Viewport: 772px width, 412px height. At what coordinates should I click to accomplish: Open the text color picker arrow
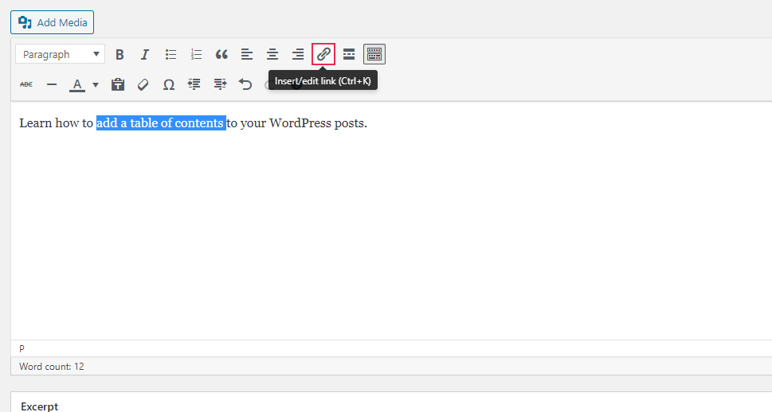(96, 84)
